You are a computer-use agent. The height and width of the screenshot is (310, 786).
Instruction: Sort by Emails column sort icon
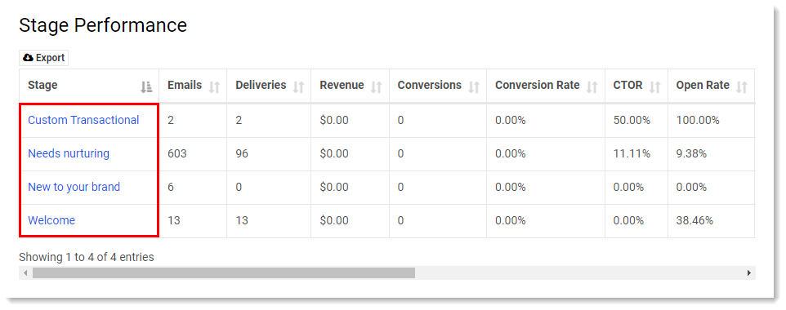tap(214, 87)
